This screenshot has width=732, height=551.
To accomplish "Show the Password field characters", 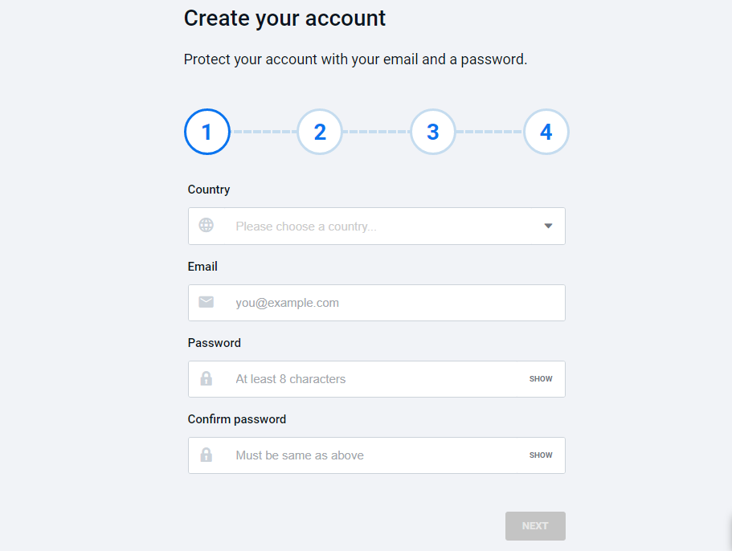I will pyautogui.click(x=541, y=379).
